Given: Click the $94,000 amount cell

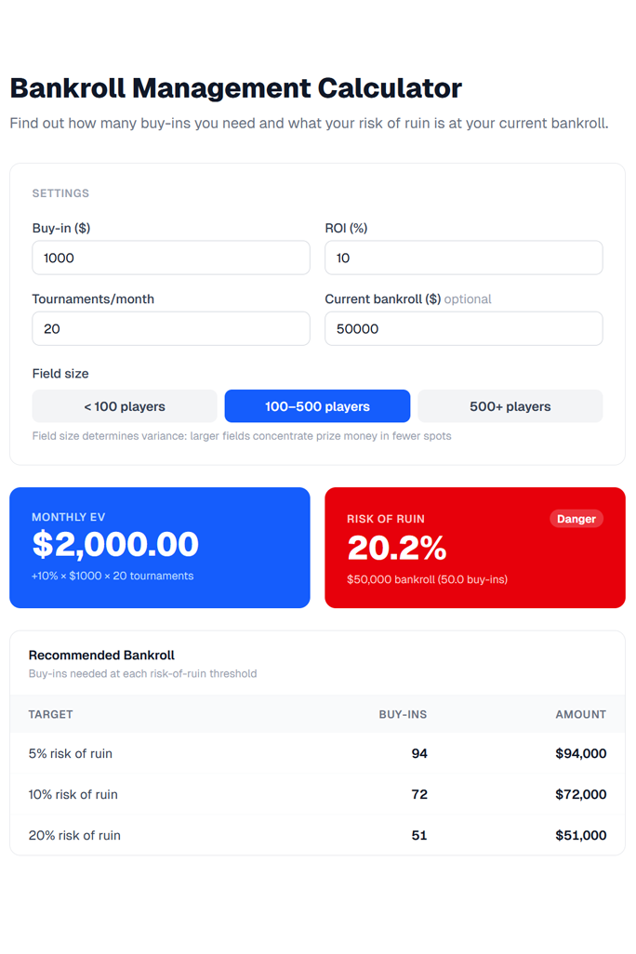Looking at the screenshot, I should [x=580, y=753].
